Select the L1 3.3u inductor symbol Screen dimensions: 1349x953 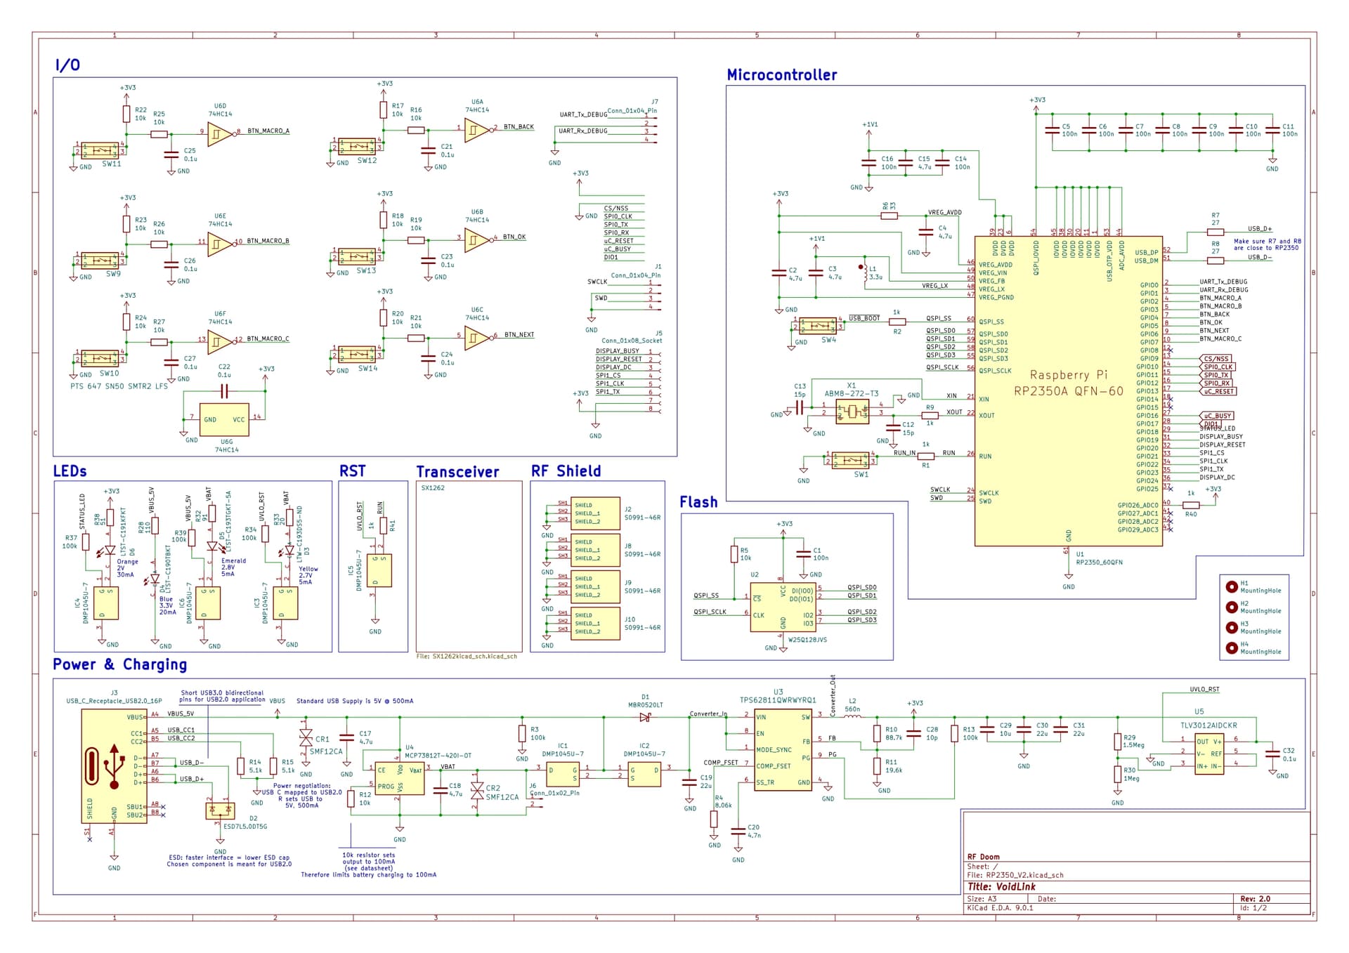coord(865,274)
